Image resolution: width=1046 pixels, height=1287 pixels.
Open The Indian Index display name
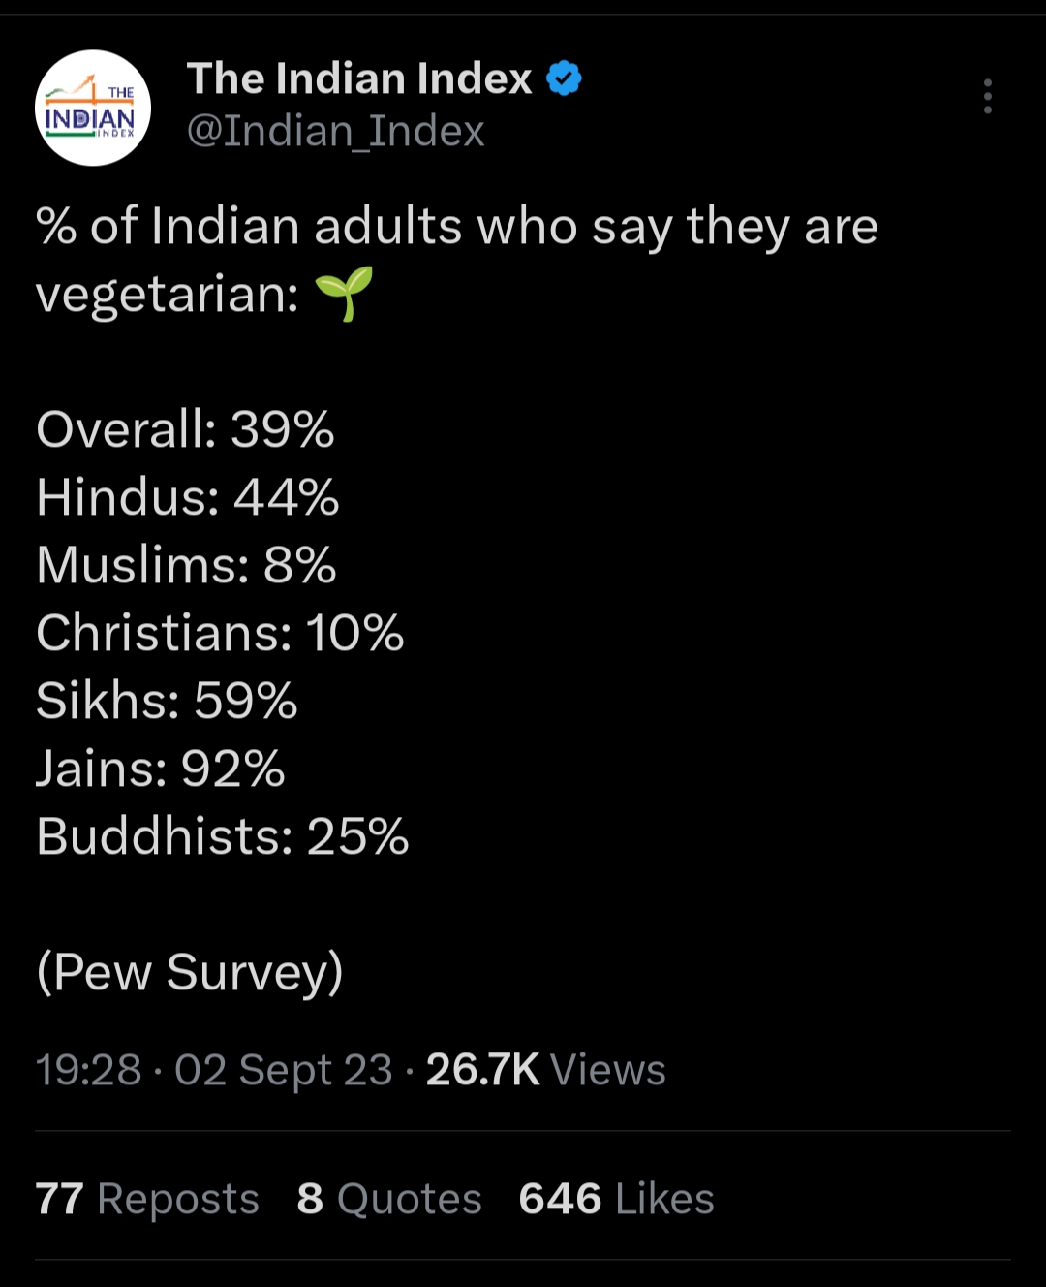click(359, 78)
